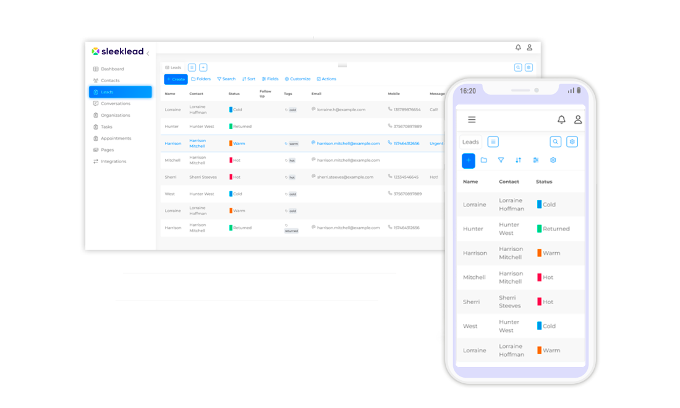Open the hamburger menu on the phone

click(472, 120)
